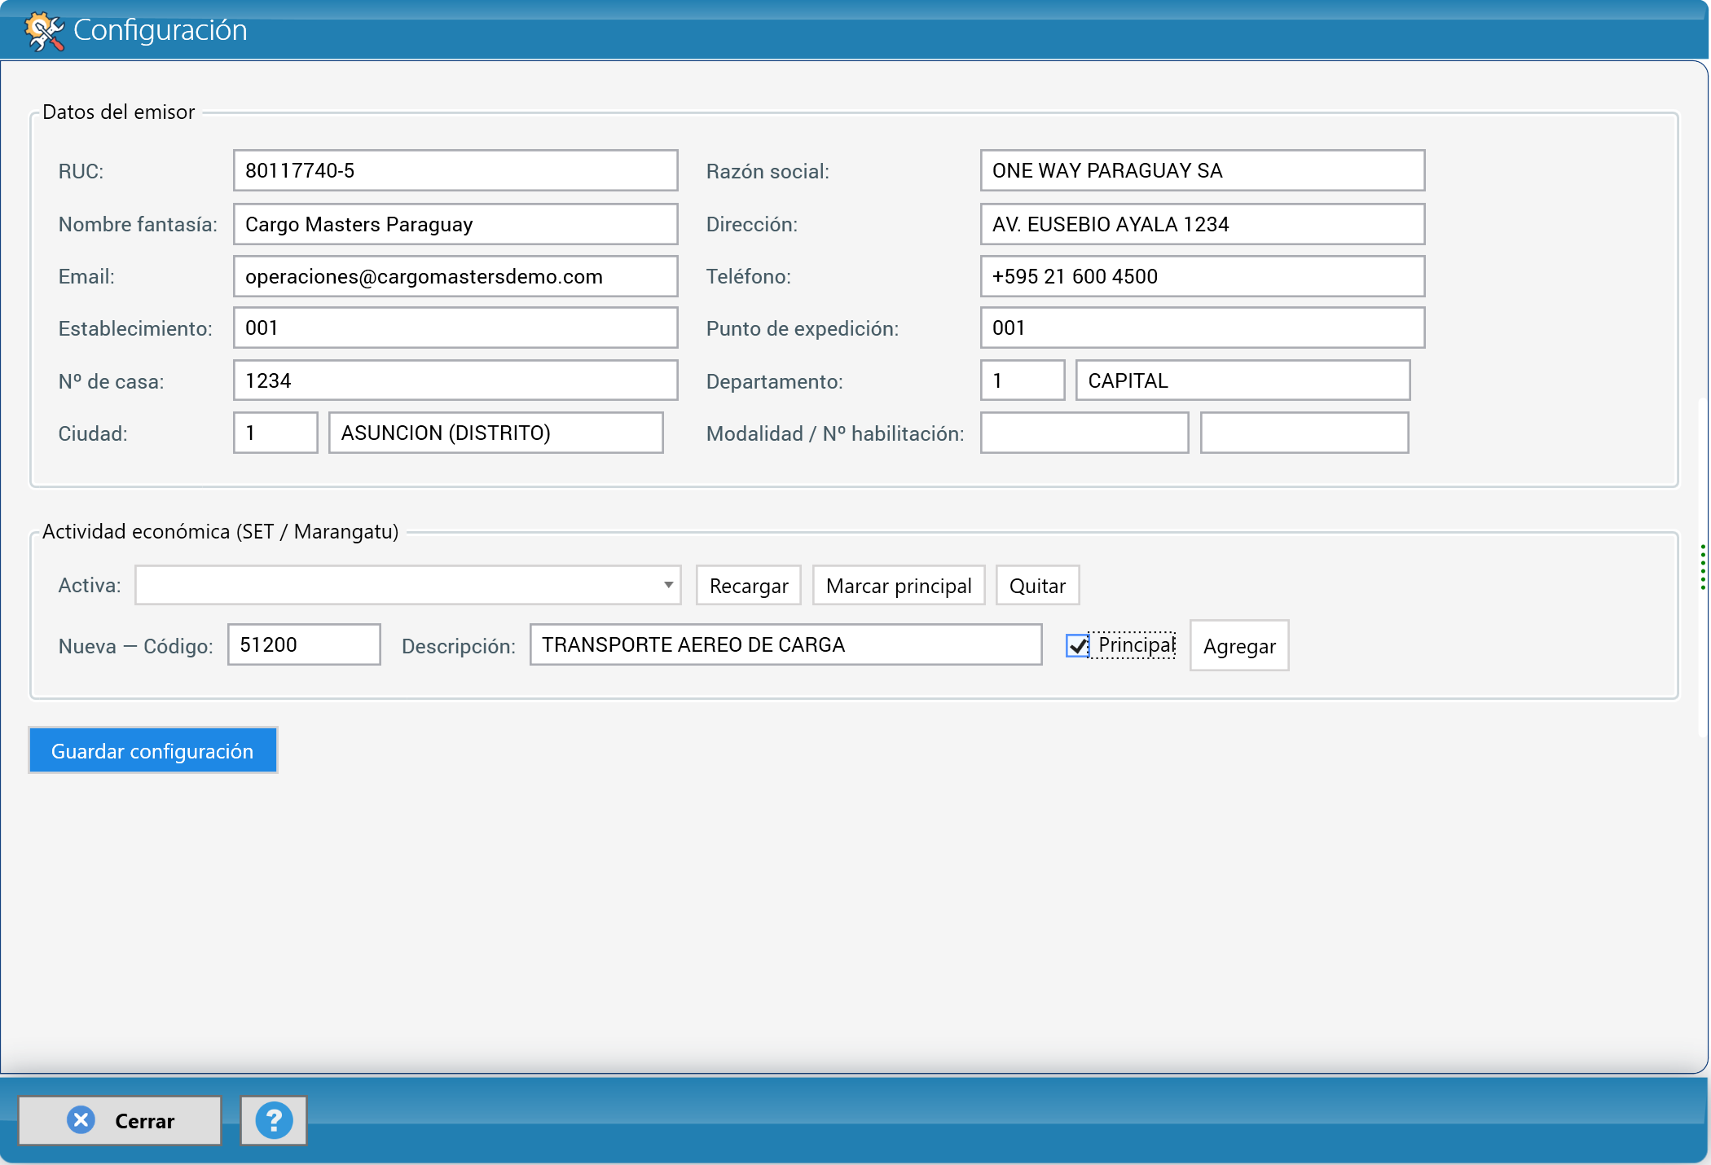Click Descripción field TRANSPORTE AEREO DE CARGA
Image resolution: width=1711 pixels, height=1165 pixels.
tap(786, 644)
